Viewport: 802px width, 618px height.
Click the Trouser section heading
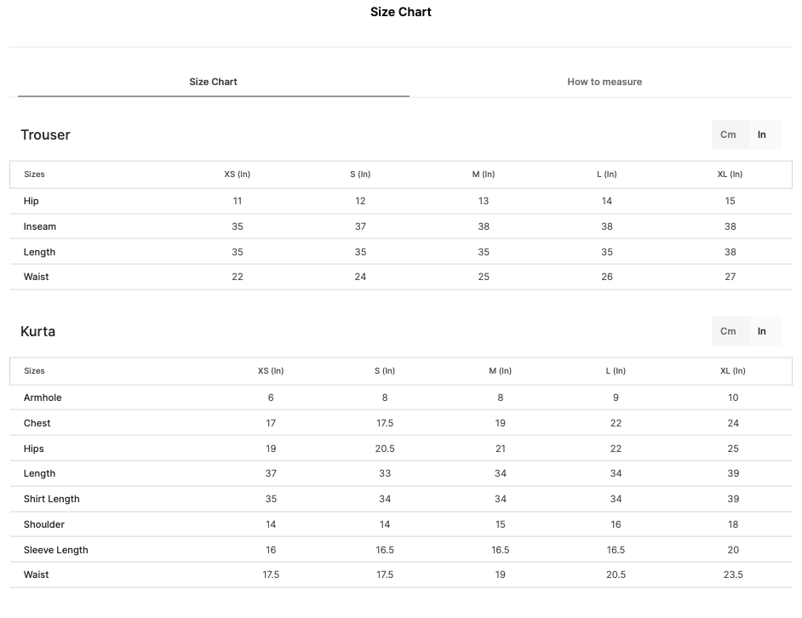coord(45,134)
